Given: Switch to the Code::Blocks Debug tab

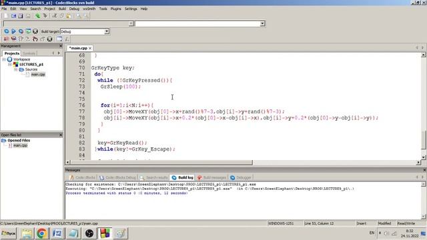Looking at the screenshot, I should [117, 177].
